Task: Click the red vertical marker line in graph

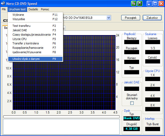Action: [x=112, y=73]
